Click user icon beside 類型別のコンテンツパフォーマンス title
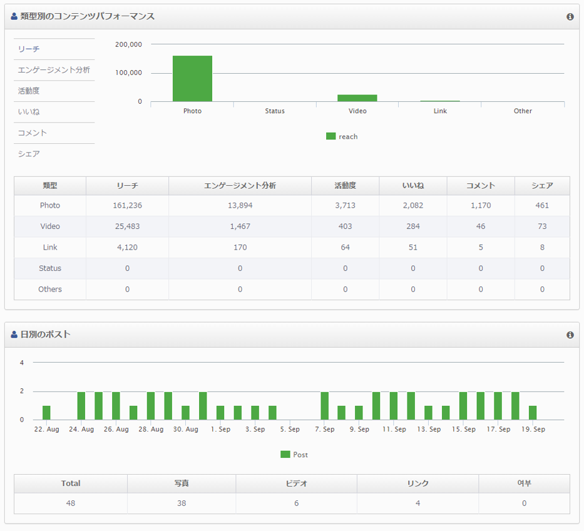 [x=14, y=17]
